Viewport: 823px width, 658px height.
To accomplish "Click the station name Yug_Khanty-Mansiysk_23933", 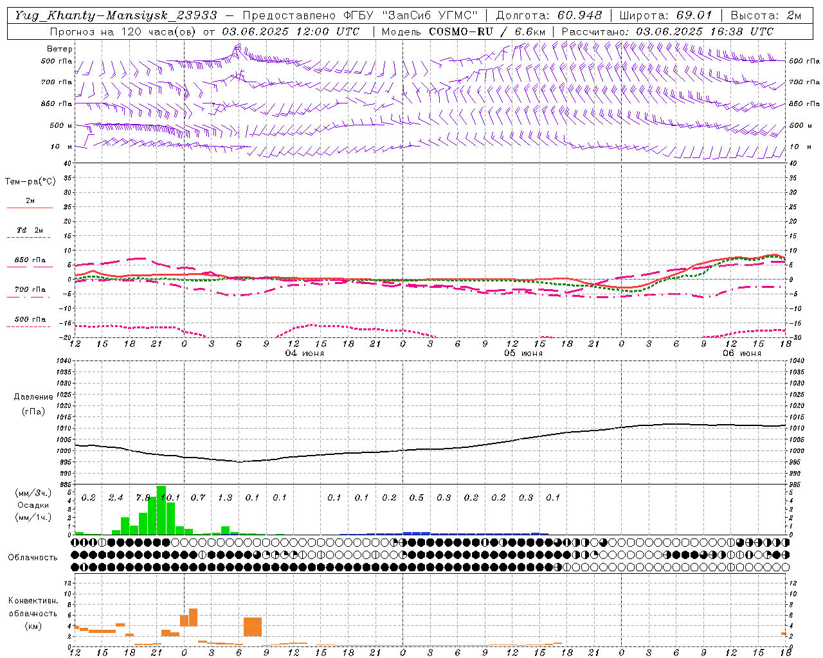I will [x=116, y=15].
